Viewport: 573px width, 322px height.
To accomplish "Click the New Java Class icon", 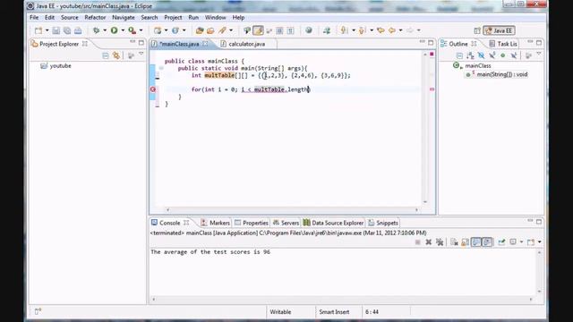I will click(175, 30).
